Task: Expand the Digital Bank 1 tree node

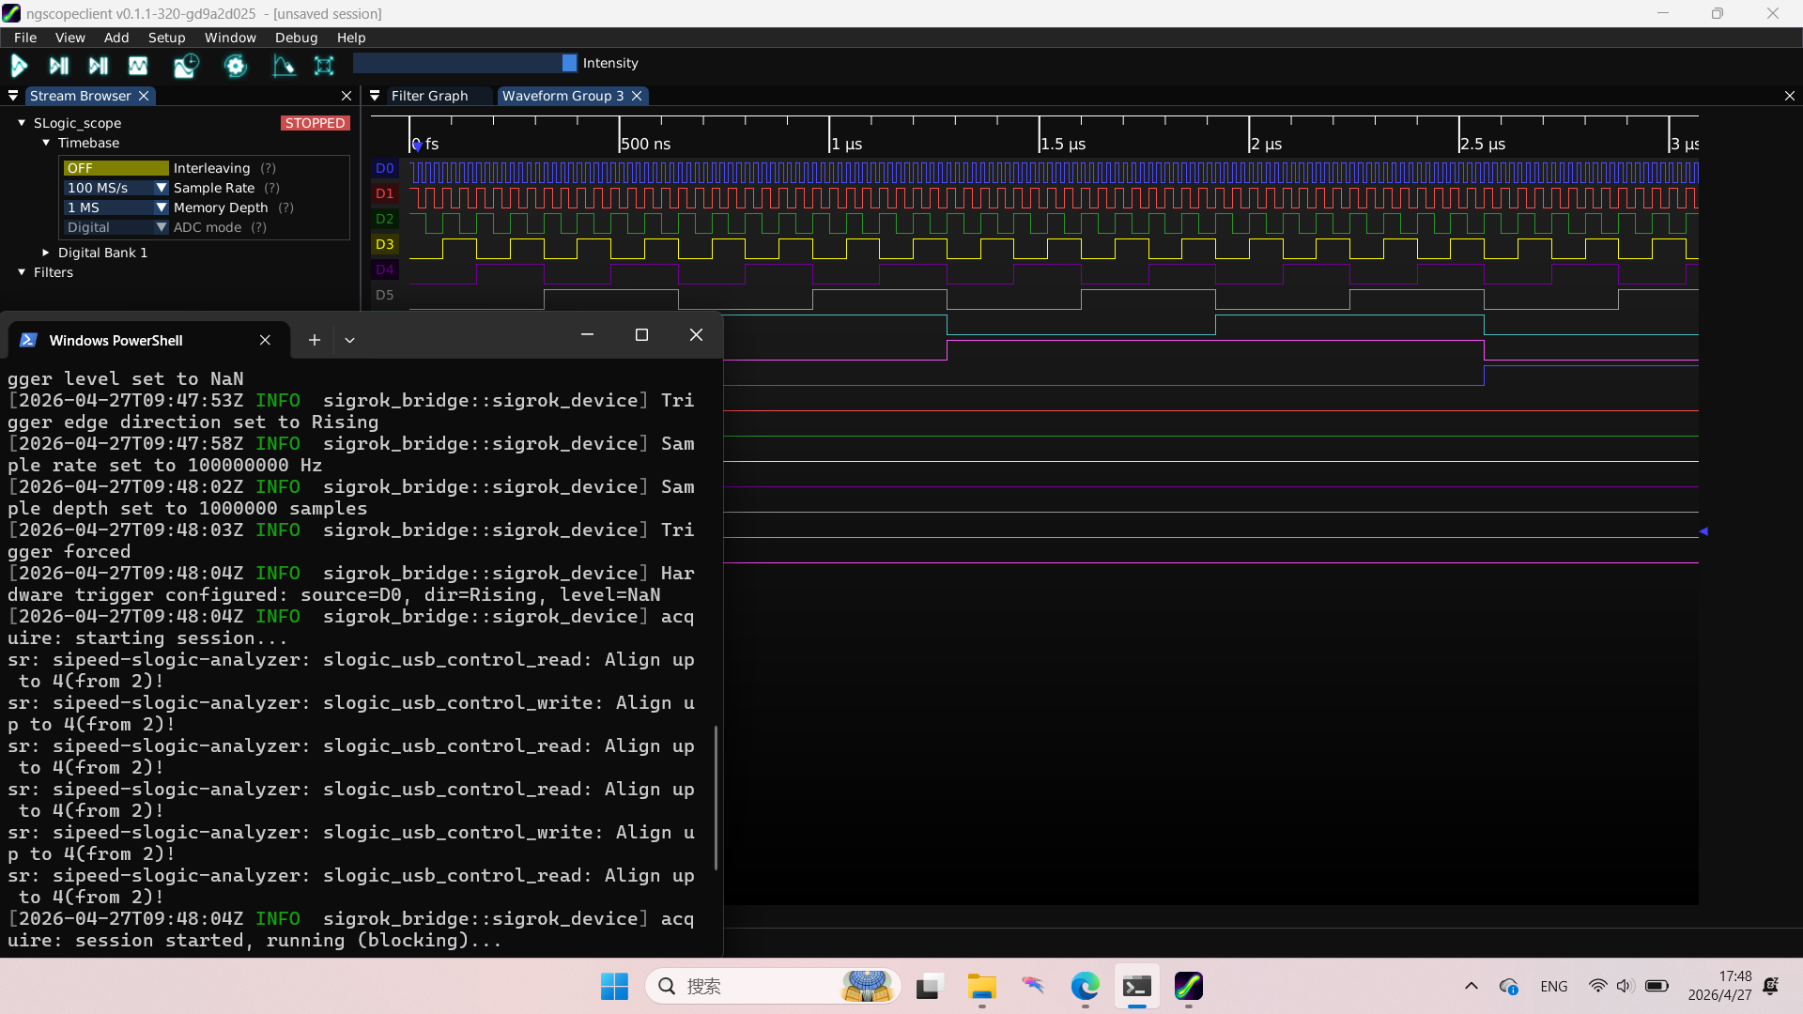Action: point(45,253)
